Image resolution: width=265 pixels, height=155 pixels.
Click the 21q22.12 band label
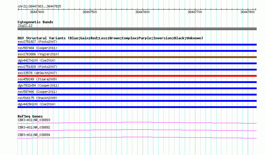coord(25,26)
